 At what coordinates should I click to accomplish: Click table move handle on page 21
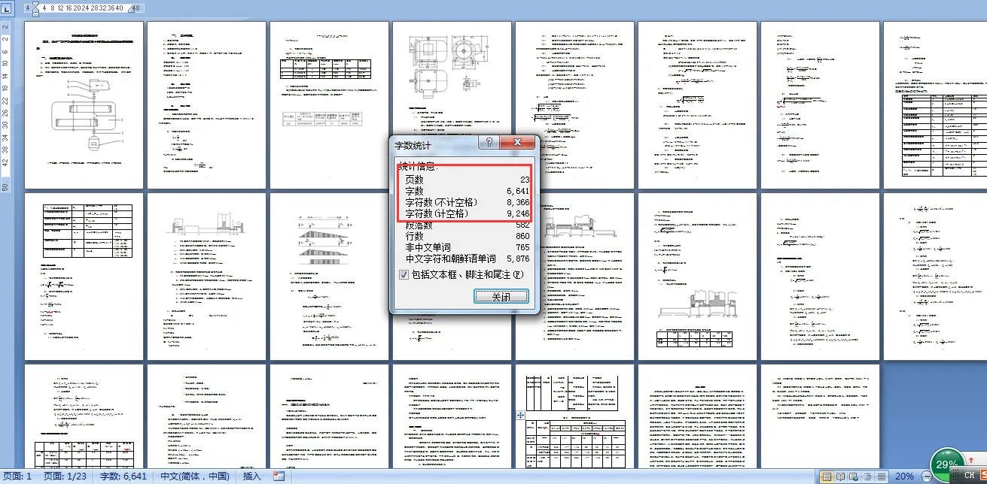(x=520, y=415)
